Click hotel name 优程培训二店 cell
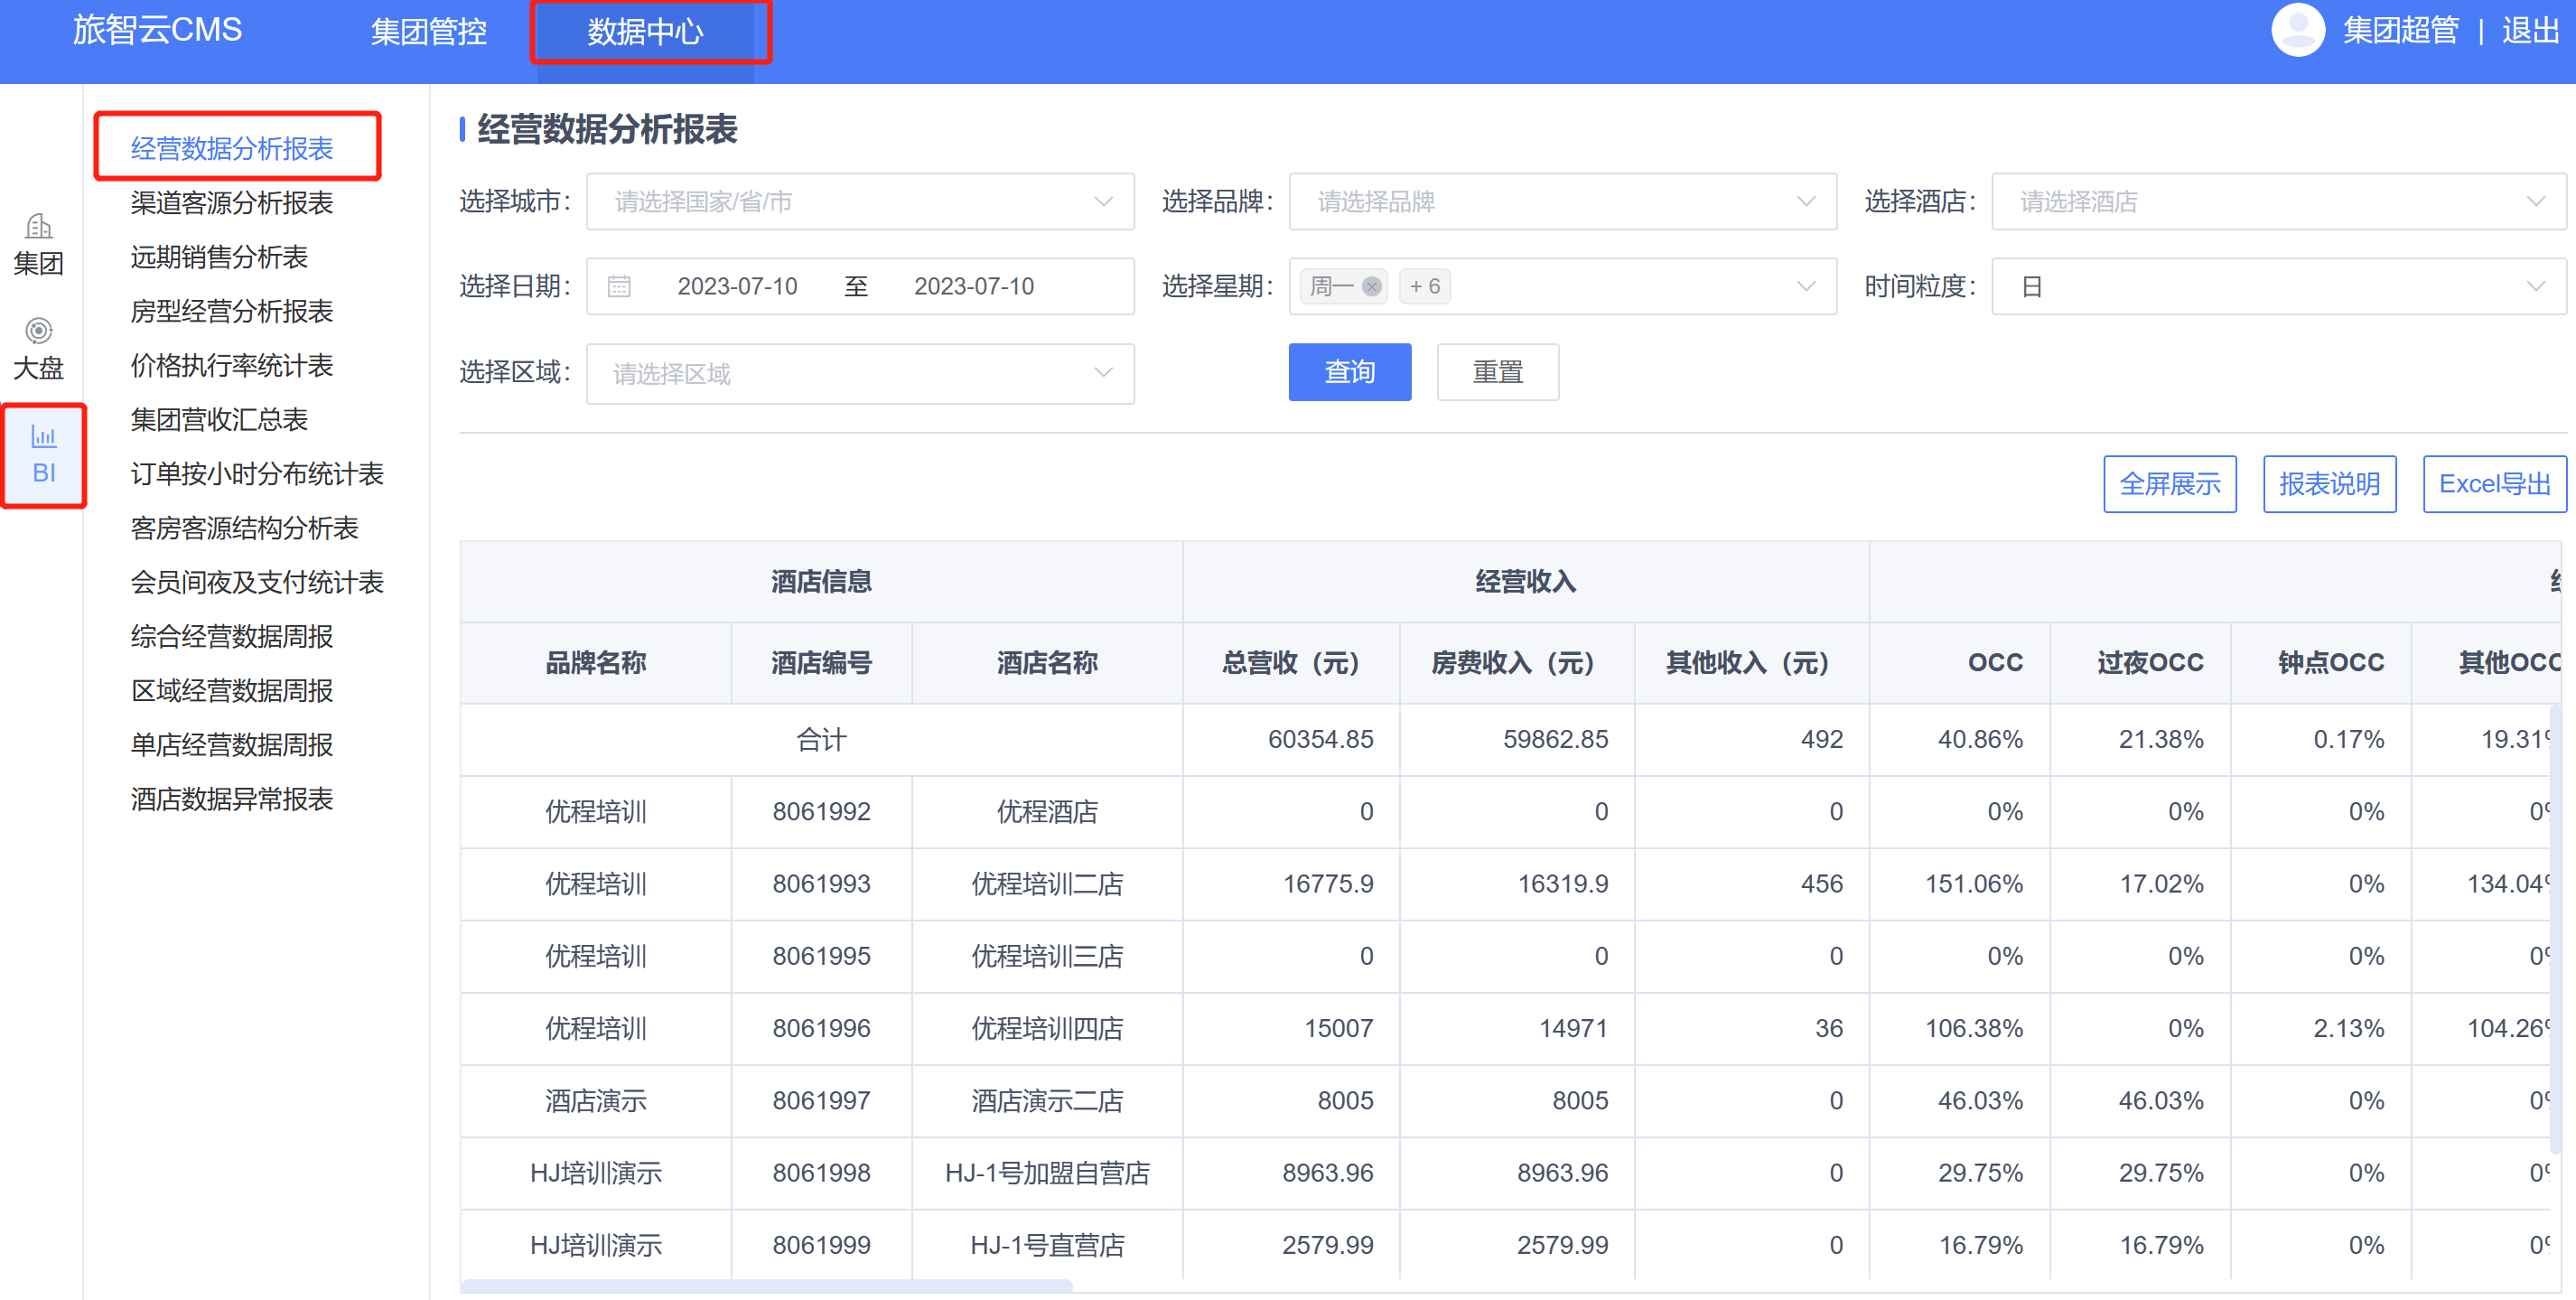Screen dimensions: 2576x1300 (1047, 884)
